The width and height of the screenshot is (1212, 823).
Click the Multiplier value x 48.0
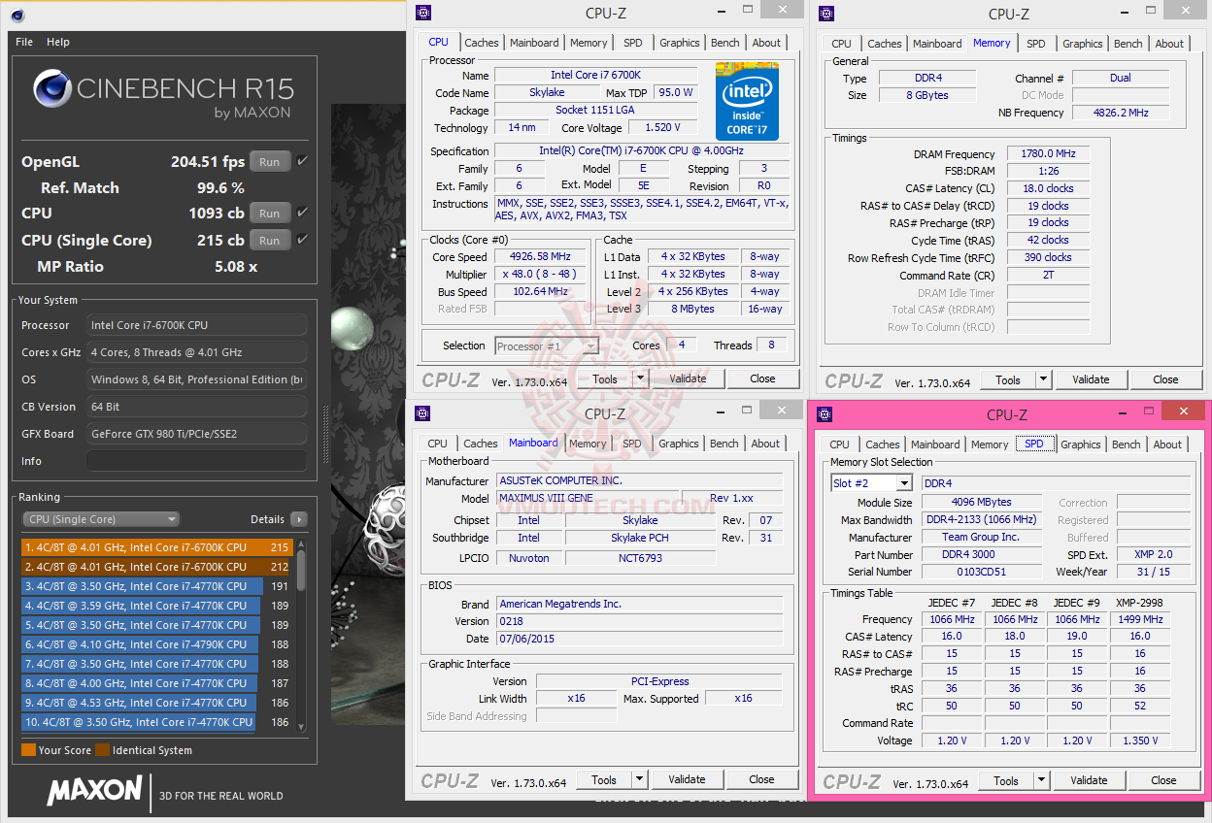pos(539,275)
